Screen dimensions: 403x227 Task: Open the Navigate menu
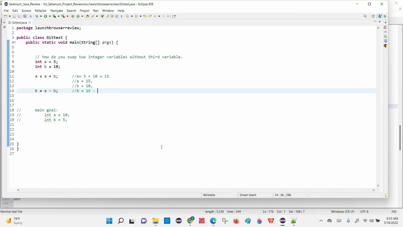point(57,10)
